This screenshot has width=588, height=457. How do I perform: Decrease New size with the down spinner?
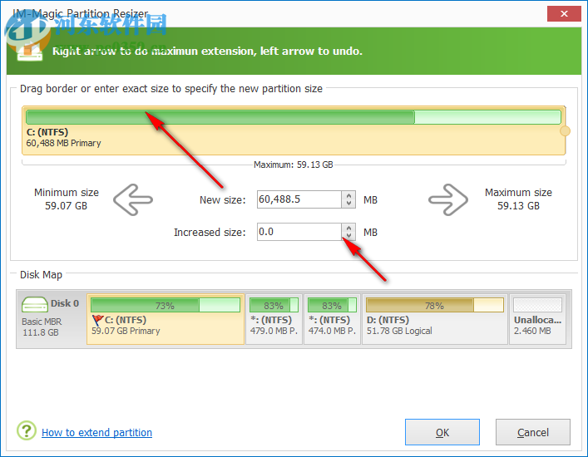[x=348, y=204]
